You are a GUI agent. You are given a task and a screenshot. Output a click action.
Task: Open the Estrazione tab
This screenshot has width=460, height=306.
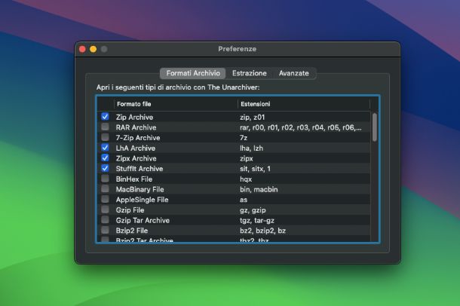pos(250,73)
